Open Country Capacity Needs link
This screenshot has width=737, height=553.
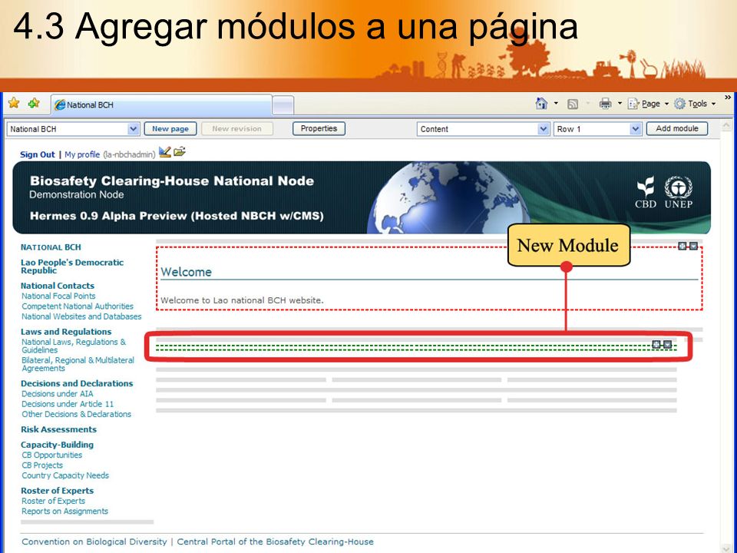point(65,475)
